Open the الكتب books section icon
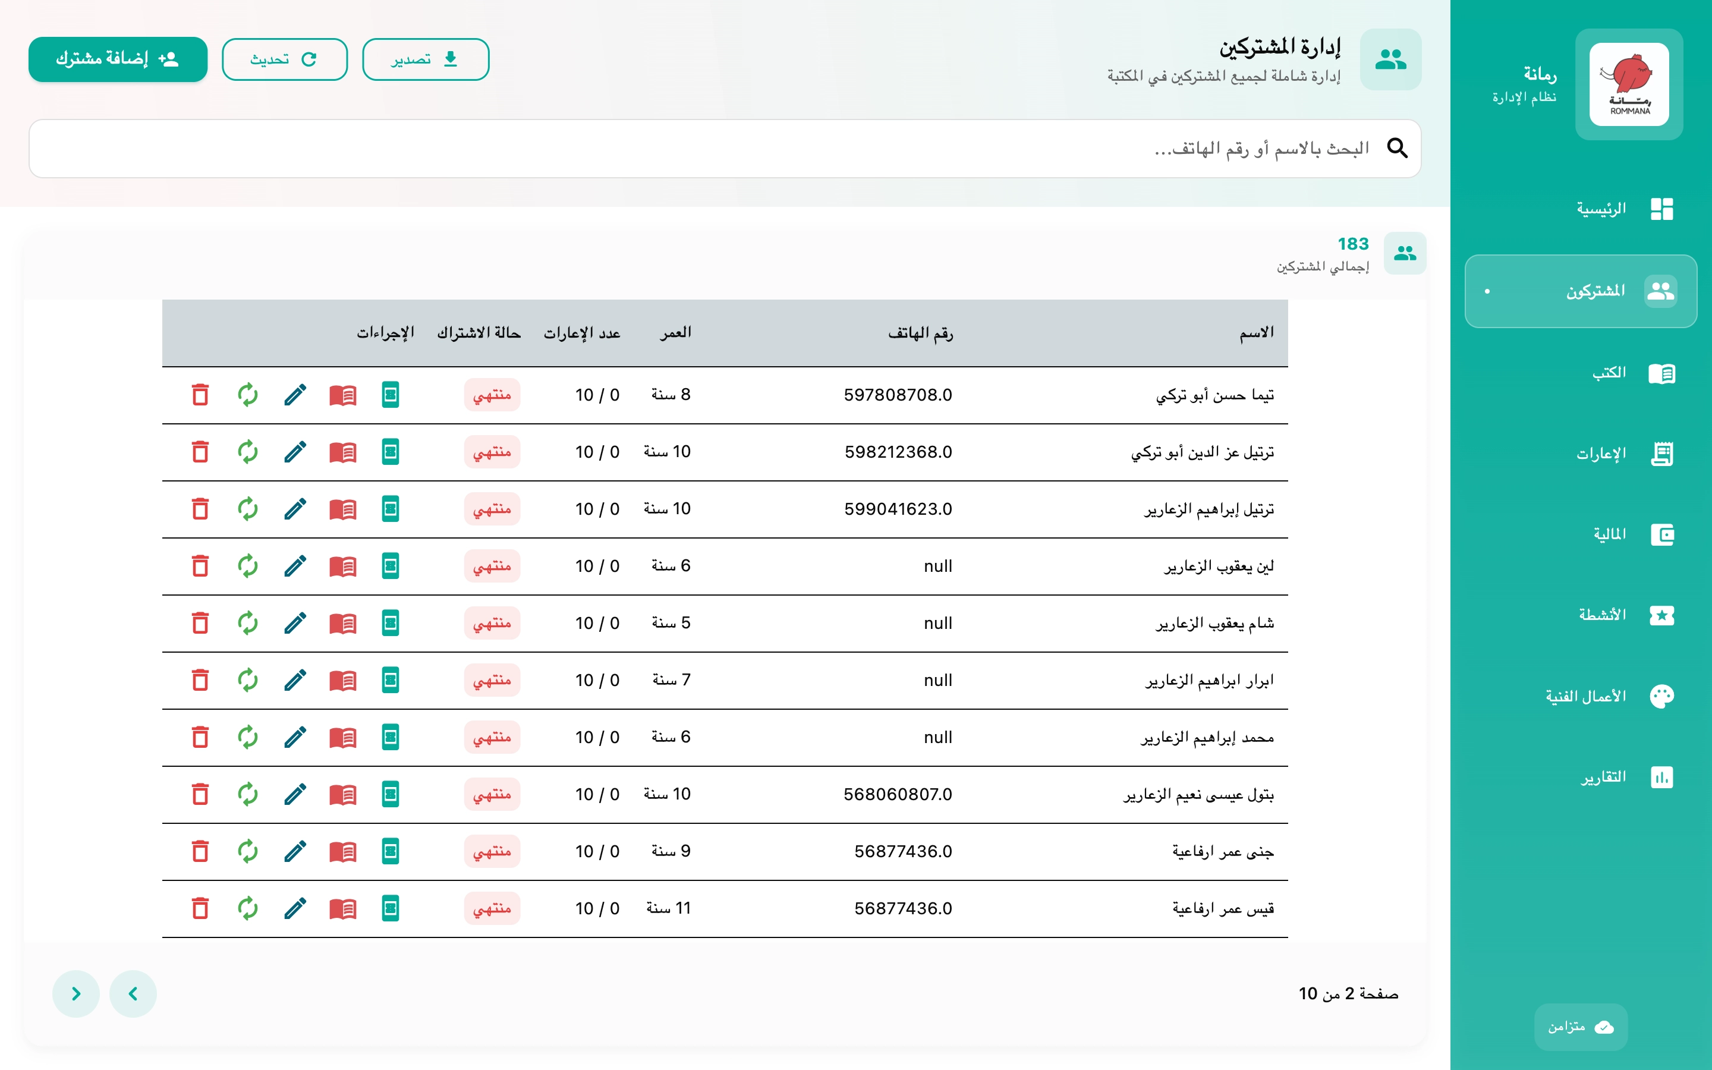Screen dimensions: 1712x1070 pyautogui.click(x=1662, y=374)
